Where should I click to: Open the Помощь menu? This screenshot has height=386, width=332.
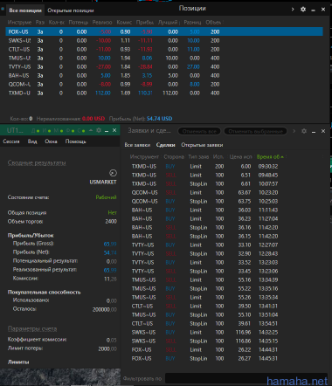coord(75,141)
